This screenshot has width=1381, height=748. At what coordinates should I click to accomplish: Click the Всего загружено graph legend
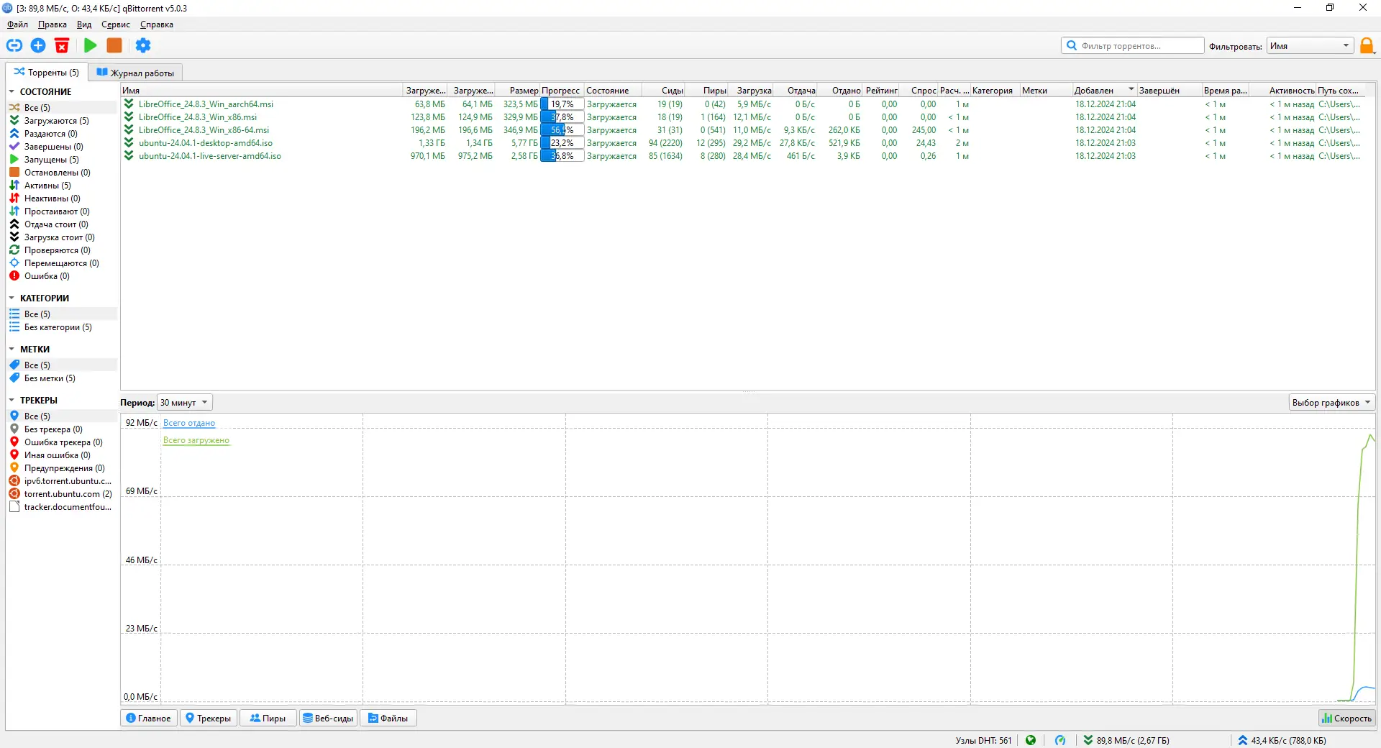[196, 440]
